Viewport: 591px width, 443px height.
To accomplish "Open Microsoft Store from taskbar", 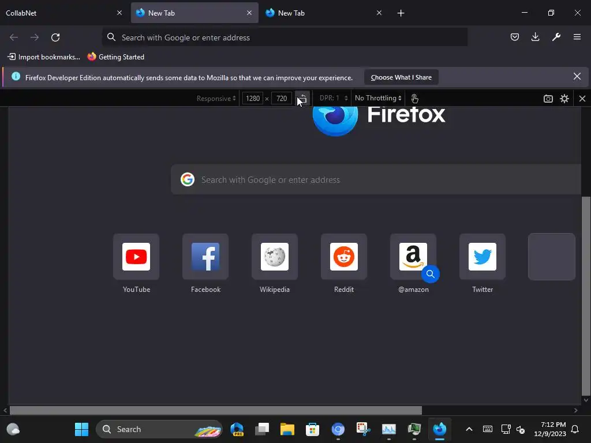I will (312, 429).
